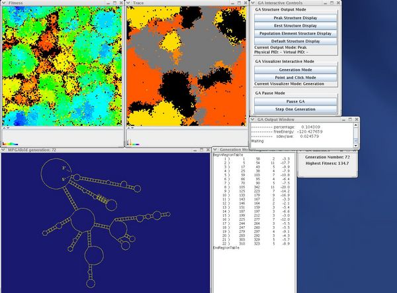Maximize the GA Output Window
The height and width of the screenshot is (293, 397).
[350, 120]
